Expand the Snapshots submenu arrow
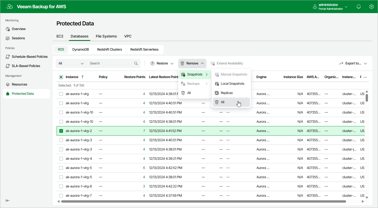The image size is (378, 208). coord(207,74)
